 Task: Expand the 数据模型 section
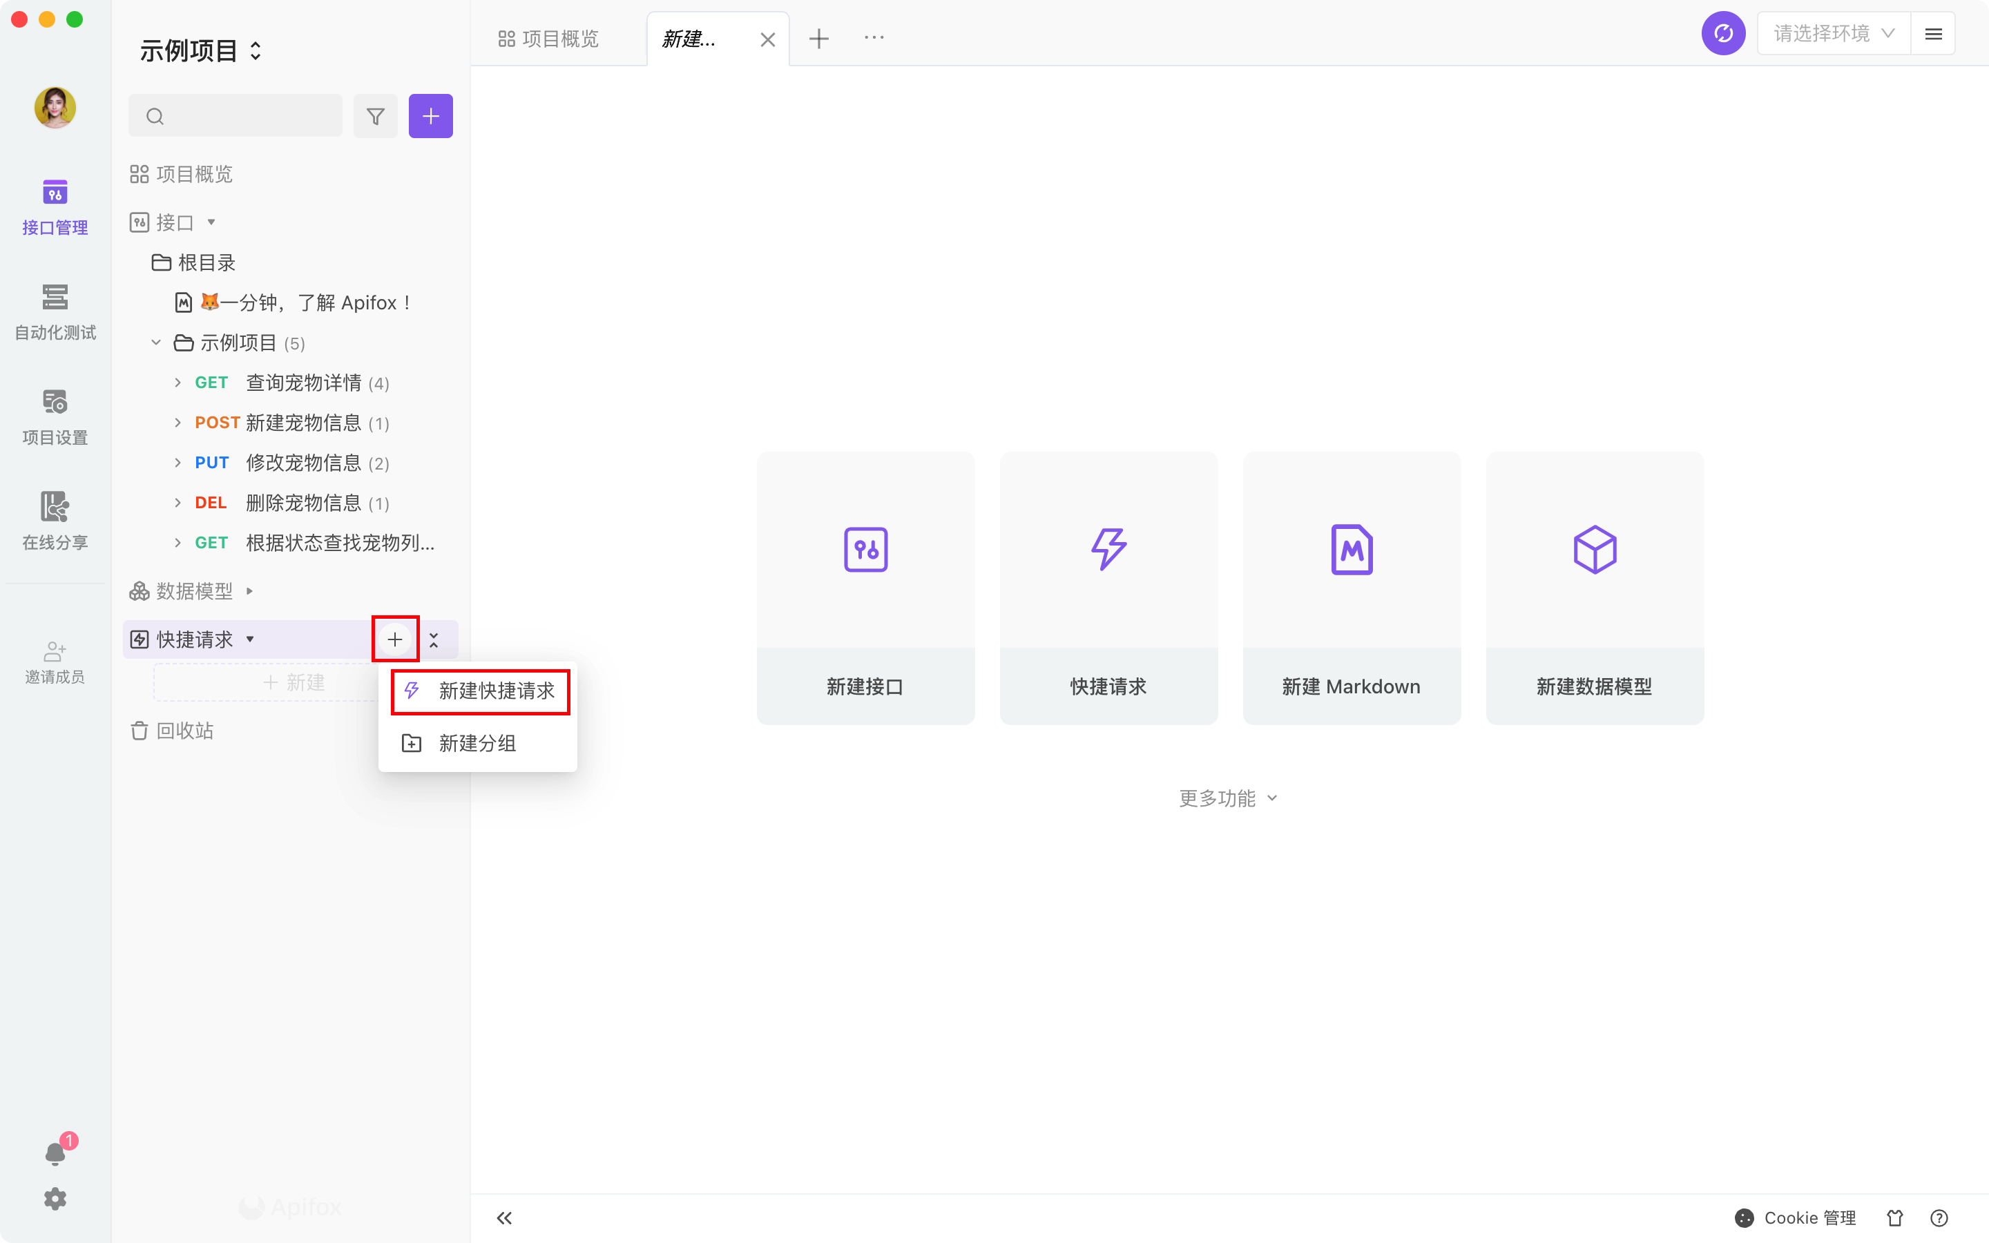pyautogui.click(x=250, y=591)
